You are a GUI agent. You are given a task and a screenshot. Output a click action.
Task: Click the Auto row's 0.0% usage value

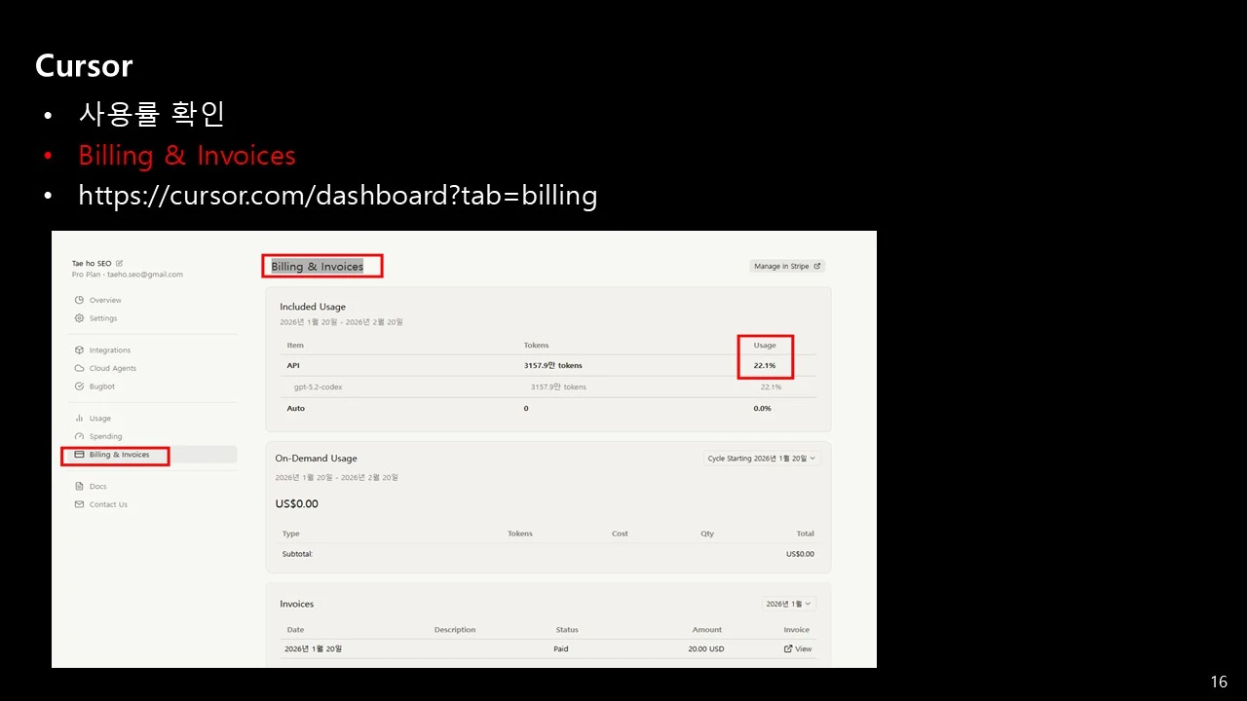point(763,409)
